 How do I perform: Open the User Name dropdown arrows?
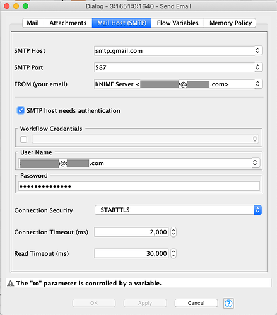[x=255, y=163]
